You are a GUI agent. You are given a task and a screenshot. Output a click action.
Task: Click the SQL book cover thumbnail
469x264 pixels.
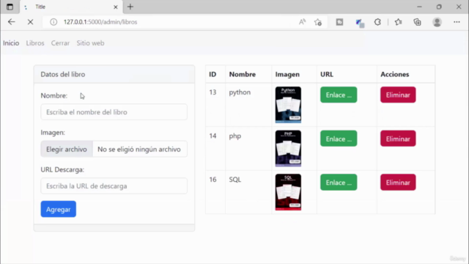pyautogui.click(x=288, y=192)
